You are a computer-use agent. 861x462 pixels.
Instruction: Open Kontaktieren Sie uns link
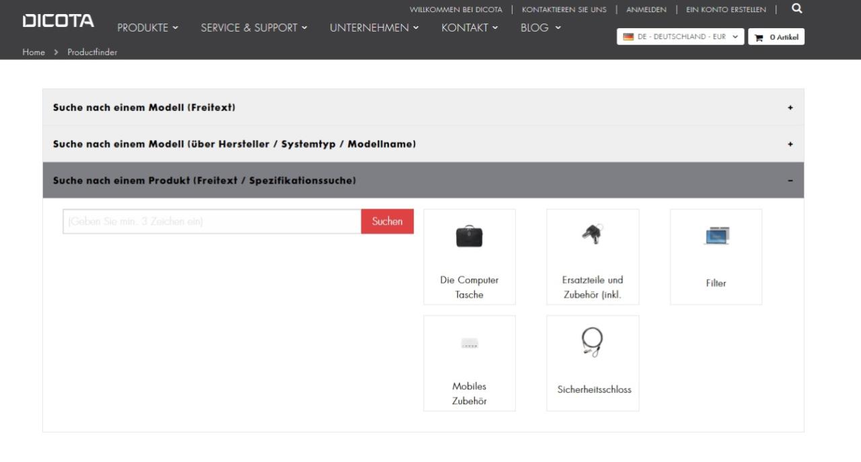pyautogui.click(x=564, y=9)
